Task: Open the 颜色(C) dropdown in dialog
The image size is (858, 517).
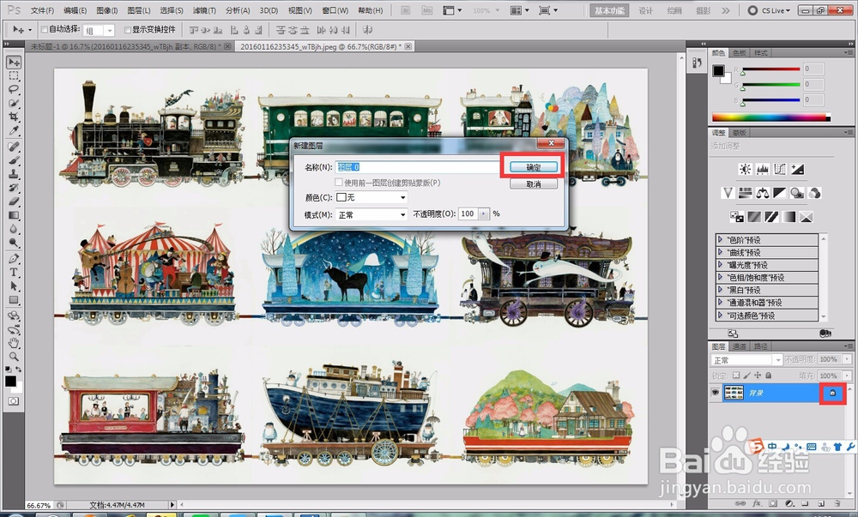Action: point(371,197)
